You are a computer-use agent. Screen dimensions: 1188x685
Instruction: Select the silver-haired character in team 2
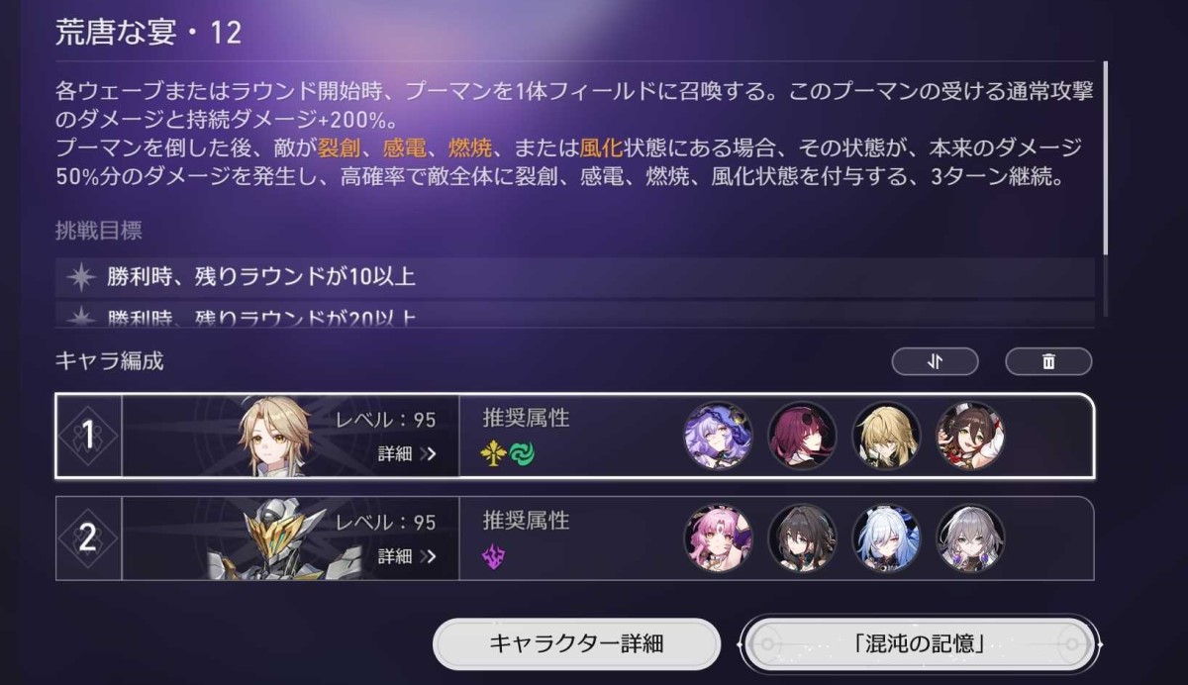pos(970,538)
